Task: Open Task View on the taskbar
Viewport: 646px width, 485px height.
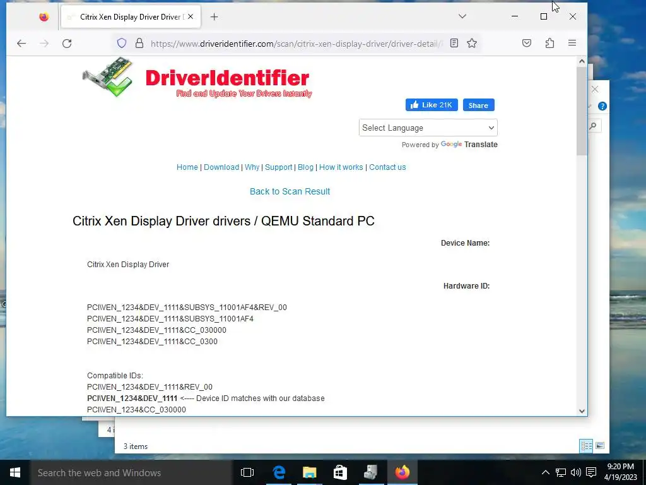Action: point(247,472)
